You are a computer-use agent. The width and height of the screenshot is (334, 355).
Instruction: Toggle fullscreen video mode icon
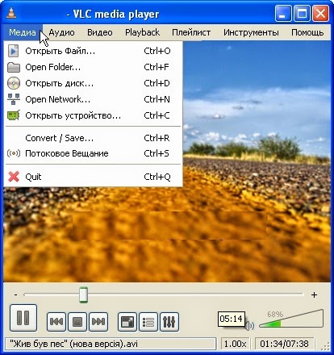point(127,321)
